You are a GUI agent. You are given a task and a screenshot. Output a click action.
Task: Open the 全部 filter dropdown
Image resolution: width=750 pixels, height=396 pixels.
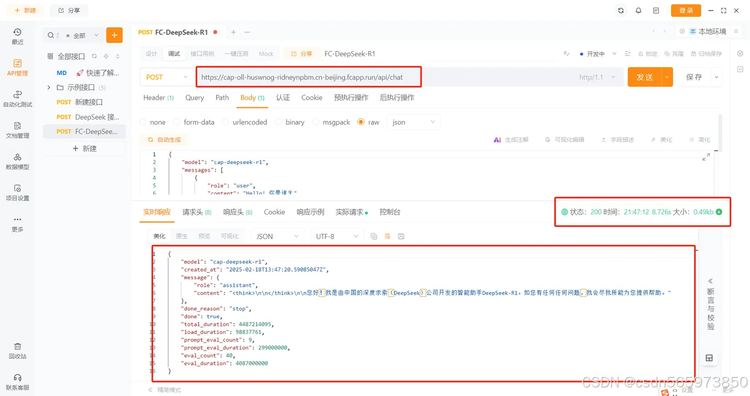coord(82,35)
